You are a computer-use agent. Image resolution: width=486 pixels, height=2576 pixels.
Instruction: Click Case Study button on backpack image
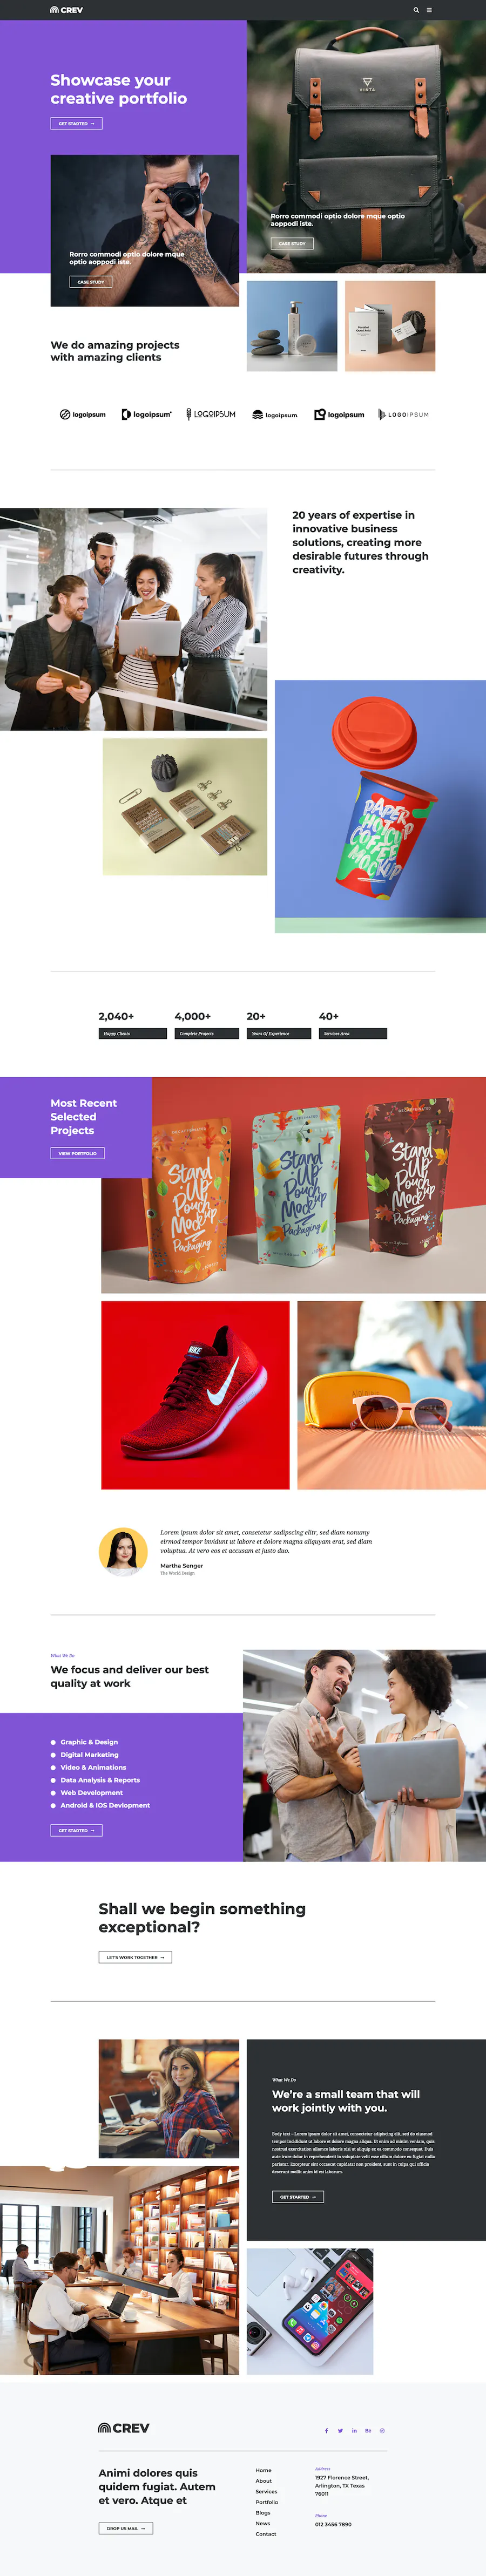tap(292, 243)
